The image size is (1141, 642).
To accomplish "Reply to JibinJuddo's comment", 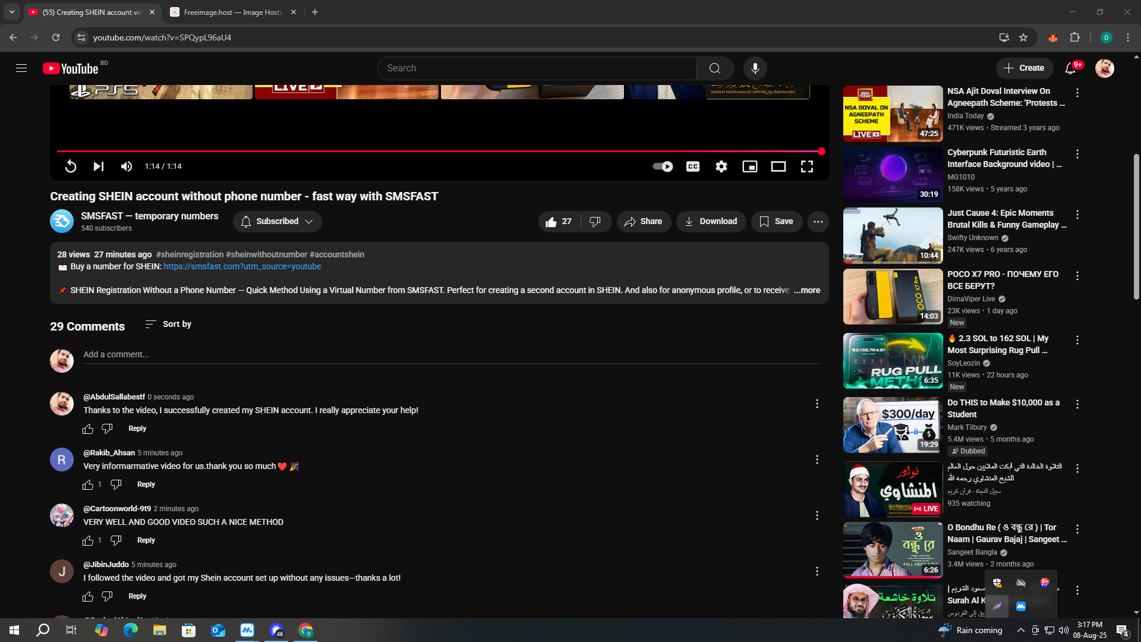I will coord(137,597).
